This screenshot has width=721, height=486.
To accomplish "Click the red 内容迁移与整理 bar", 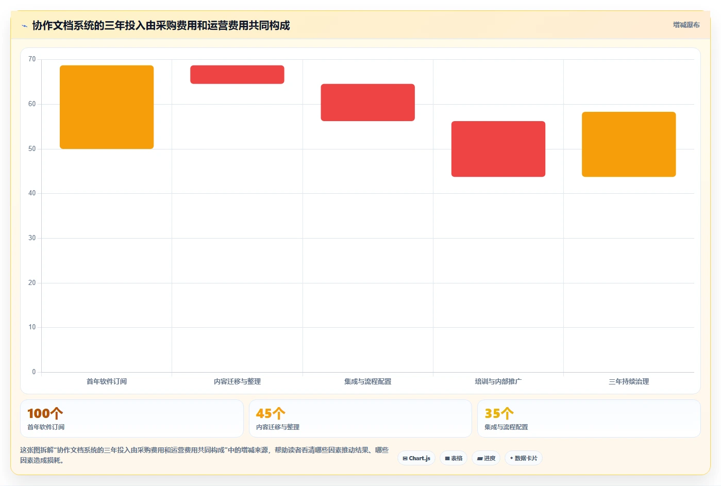I will point(237,75).
